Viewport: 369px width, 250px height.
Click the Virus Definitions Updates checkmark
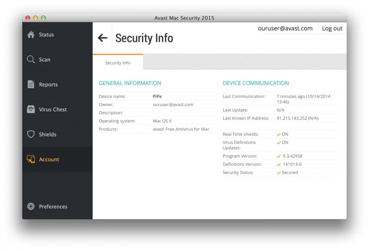tap(279, 143)
